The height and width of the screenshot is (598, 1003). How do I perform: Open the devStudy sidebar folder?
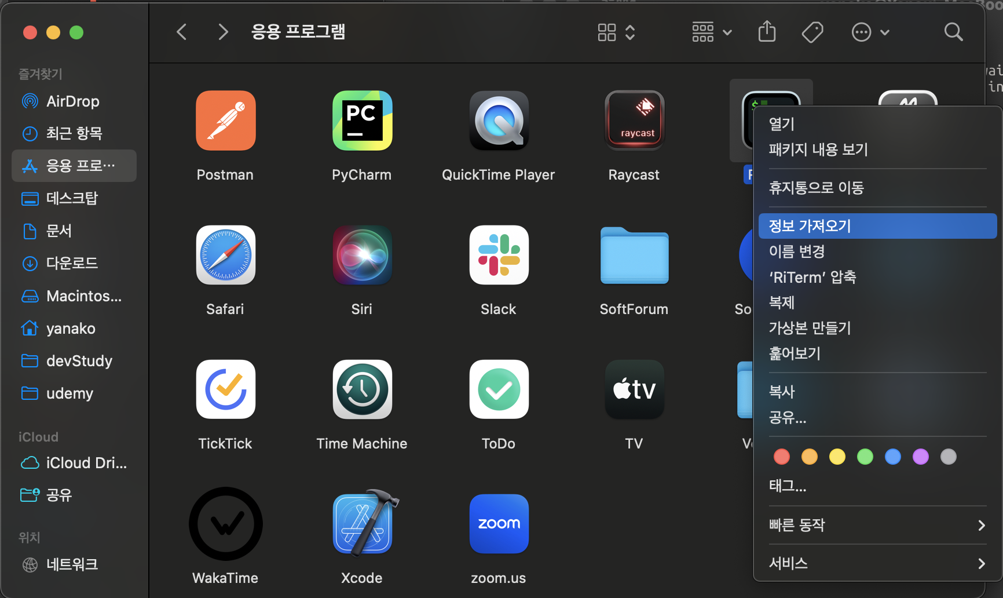click(74, 361)
